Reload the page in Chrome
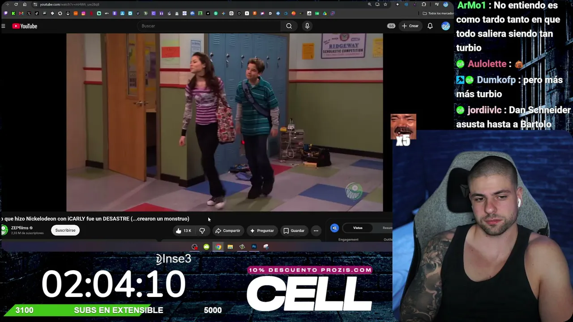This screenshot has width=573, height=322. (x=16, y=4)
